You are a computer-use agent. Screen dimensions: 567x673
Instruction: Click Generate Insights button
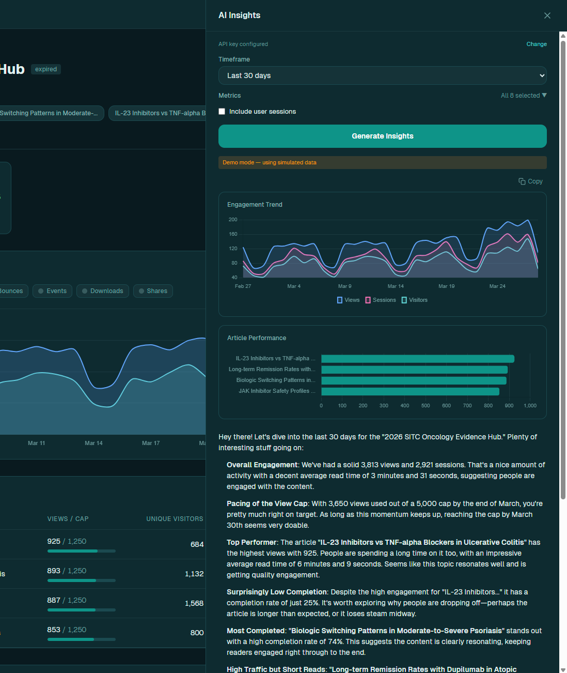[383, 136]
